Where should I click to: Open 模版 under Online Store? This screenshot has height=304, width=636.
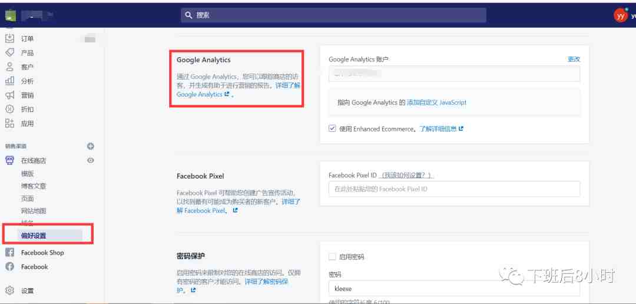point(27,174)
